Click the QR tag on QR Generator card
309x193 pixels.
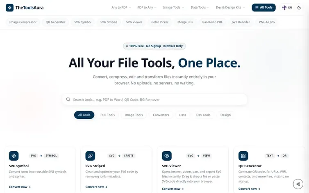point(284,156)
